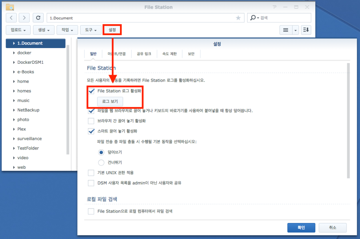Cancel settings with 취소 button

(332, 227)
